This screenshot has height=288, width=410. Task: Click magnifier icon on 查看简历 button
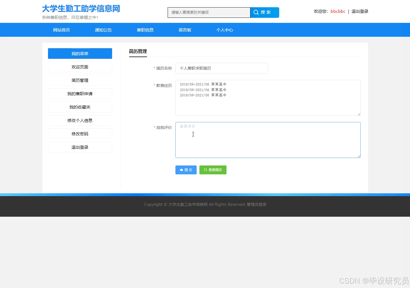click(206, 170)
